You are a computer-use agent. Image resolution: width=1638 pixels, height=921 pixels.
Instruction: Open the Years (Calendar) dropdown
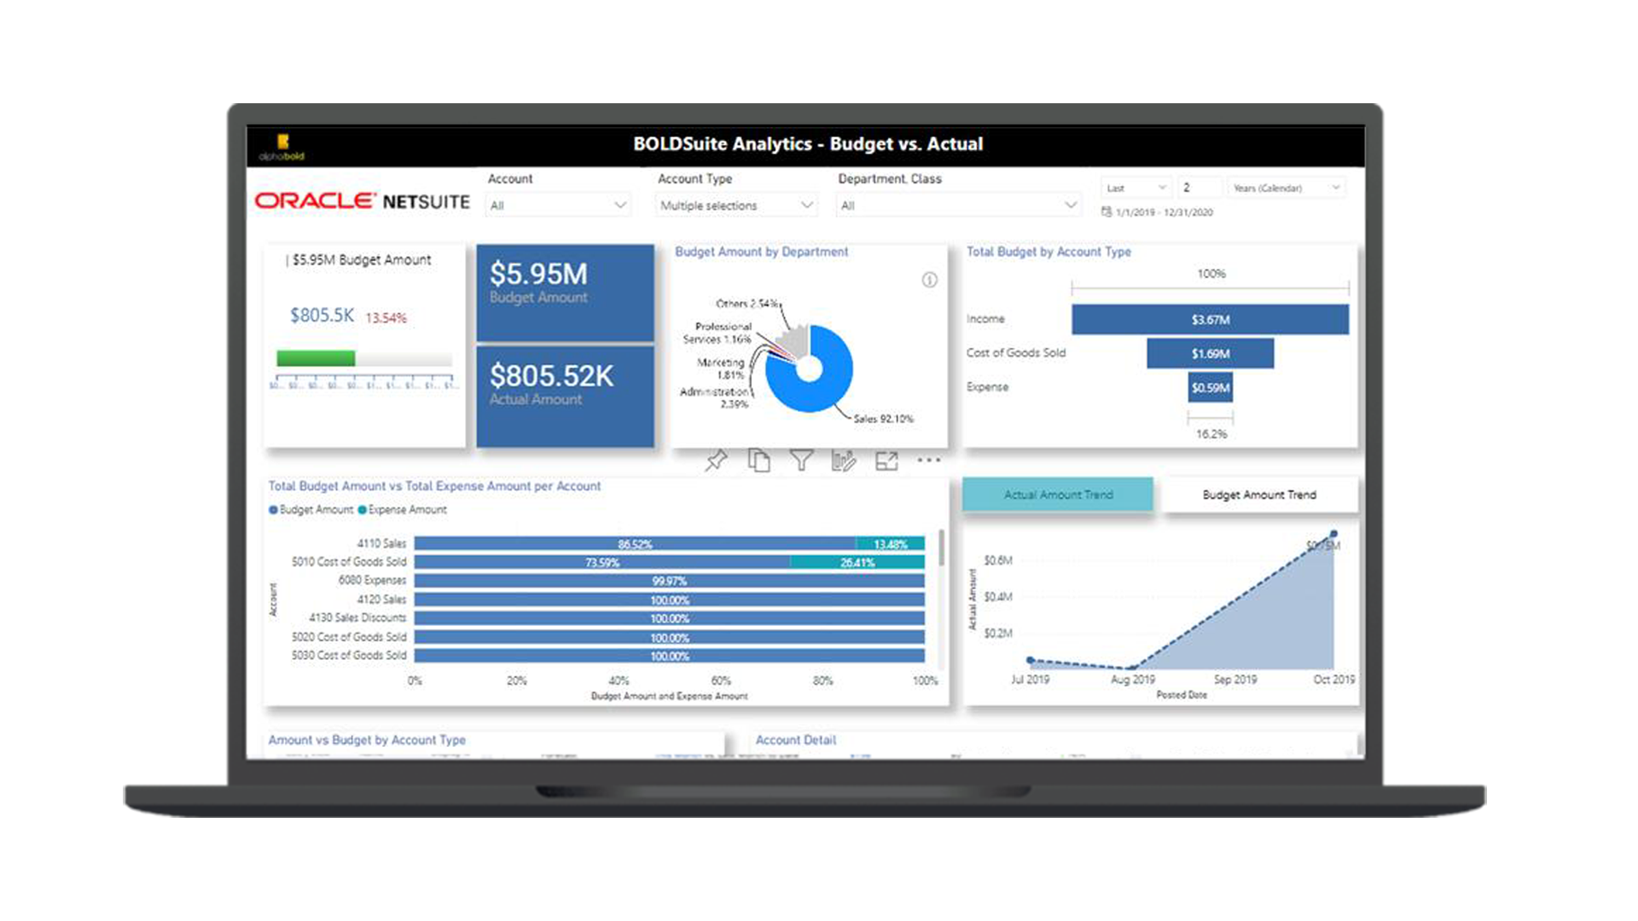click(1287, 188)
